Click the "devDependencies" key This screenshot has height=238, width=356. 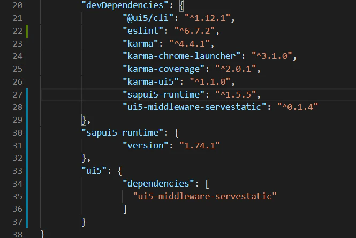pyautogui.click(x=125, y=5)
